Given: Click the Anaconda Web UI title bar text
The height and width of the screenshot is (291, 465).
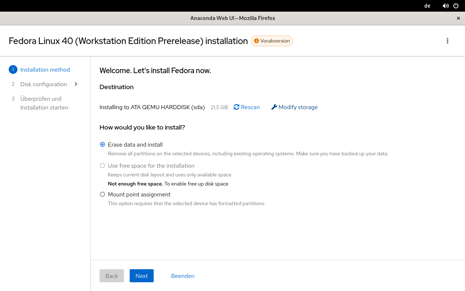Looking at the screenshot, I should pyautogui.click(x=232, y=18).
